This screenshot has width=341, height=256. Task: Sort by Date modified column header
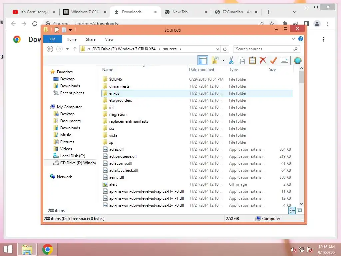pos(206,69)
